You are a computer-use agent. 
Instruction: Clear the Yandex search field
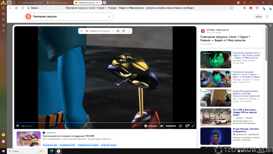coord(109,16)
